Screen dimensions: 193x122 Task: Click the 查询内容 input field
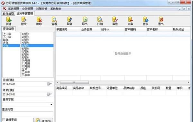coord(28,114)
